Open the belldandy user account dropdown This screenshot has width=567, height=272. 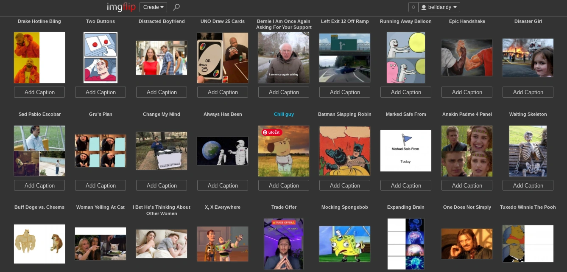tap(439, 7)
